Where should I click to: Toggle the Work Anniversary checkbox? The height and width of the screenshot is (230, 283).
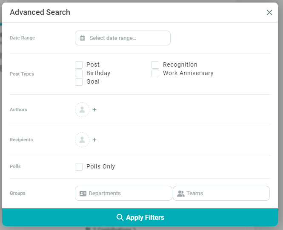[155, 73]
